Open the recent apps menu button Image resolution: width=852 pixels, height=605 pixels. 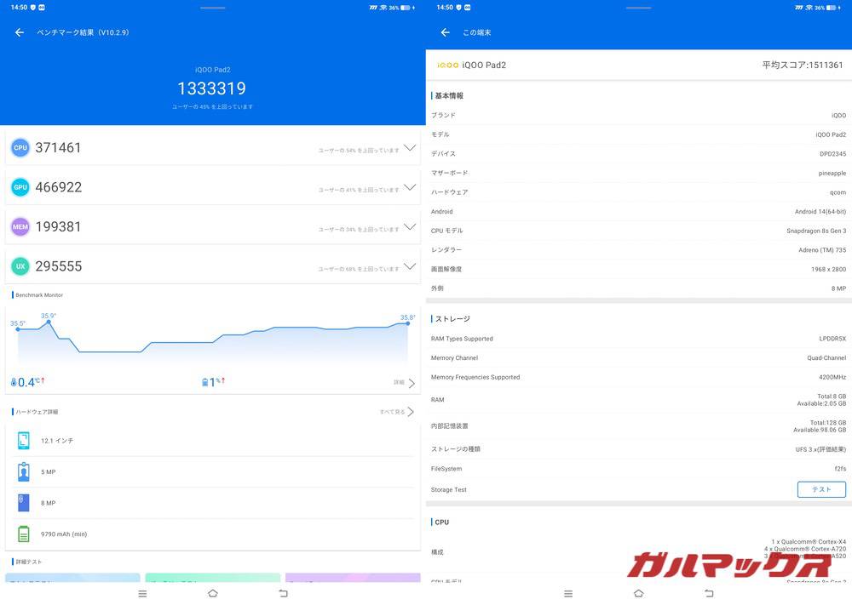coord(141,593)
